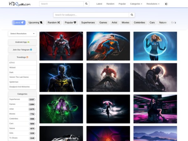
Task: Open the Superman over Earth wallpaper thumbnail
Action: tap(108, 46)
